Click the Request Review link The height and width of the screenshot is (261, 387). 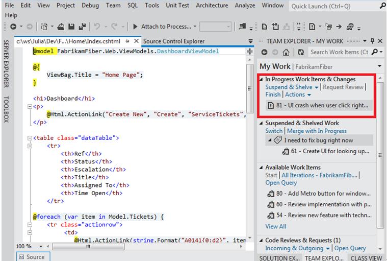coord(343,87)
